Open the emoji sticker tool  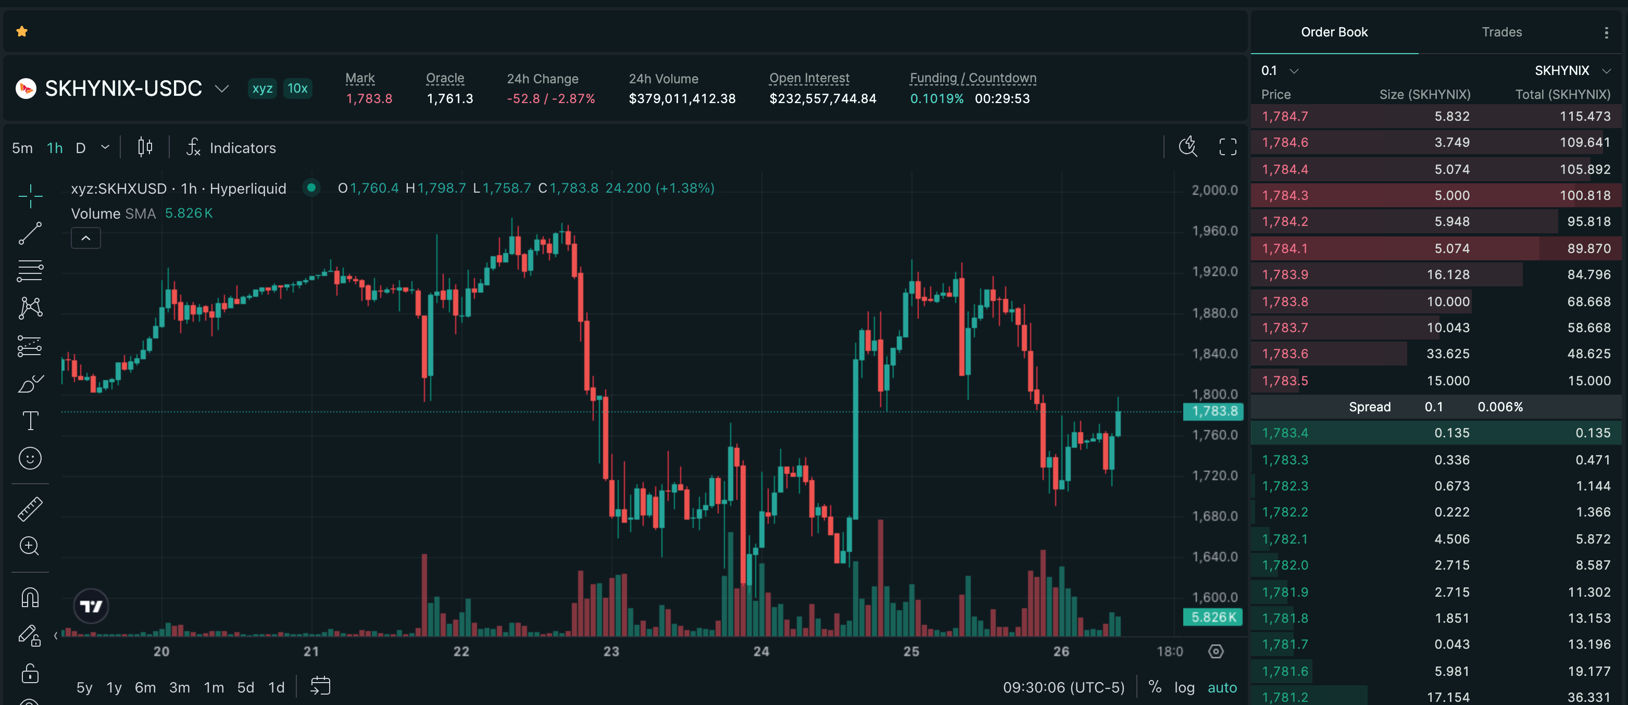(30, 458)
